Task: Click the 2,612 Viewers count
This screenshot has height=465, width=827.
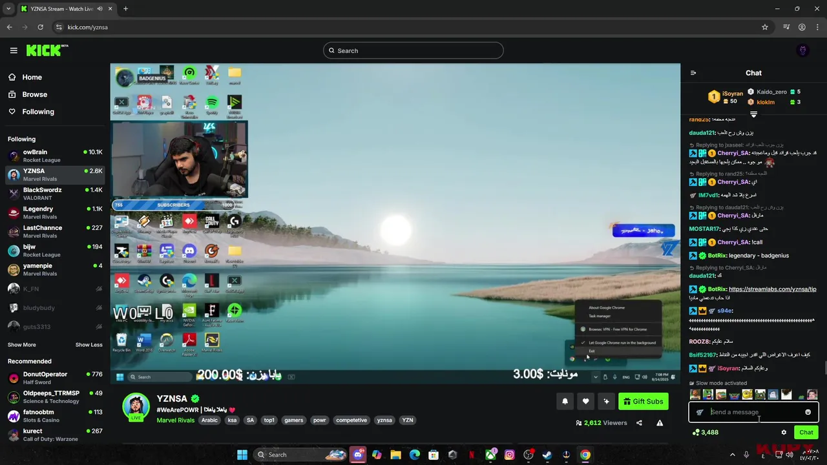Action: pyautogui.click(x=602, y=423)
